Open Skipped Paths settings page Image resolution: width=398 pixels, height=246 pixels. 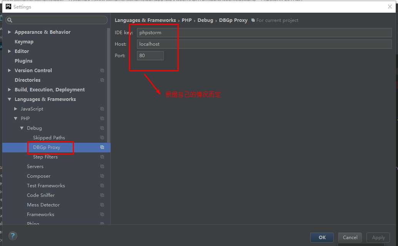[49, 138]
